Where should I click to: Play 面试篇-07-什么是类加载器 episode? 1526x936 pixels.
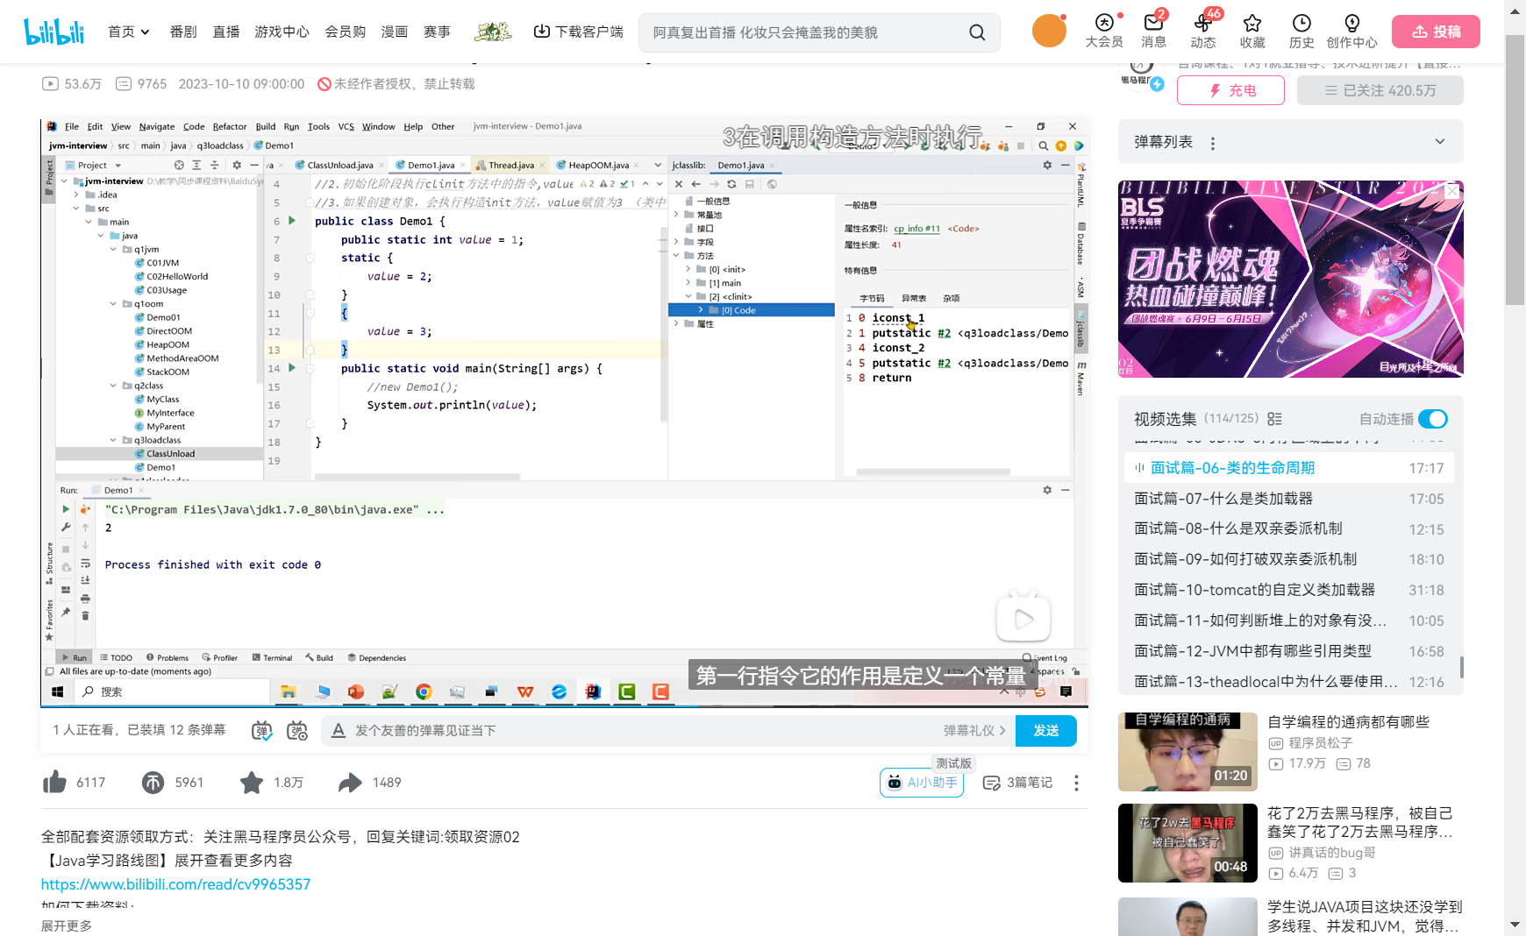click(1288, 499)
